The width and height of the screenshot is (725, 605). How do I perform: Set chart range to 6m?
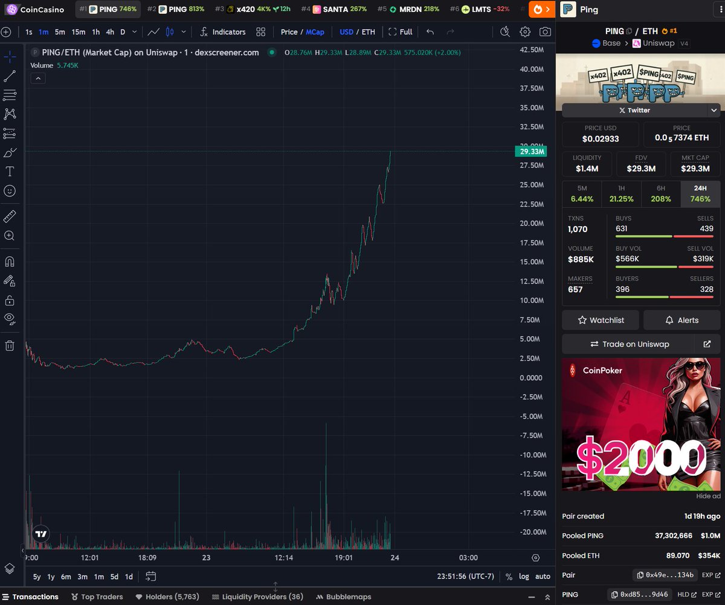66,576
